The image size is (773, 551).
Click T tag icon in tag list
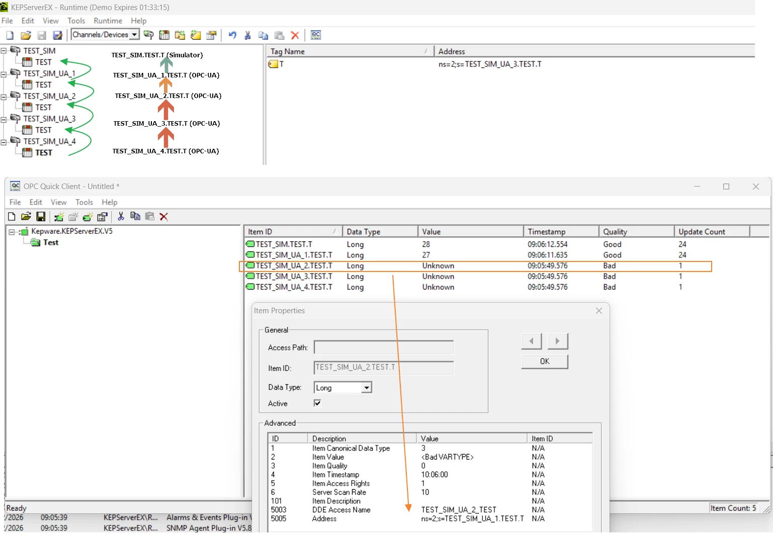[273, 64]
